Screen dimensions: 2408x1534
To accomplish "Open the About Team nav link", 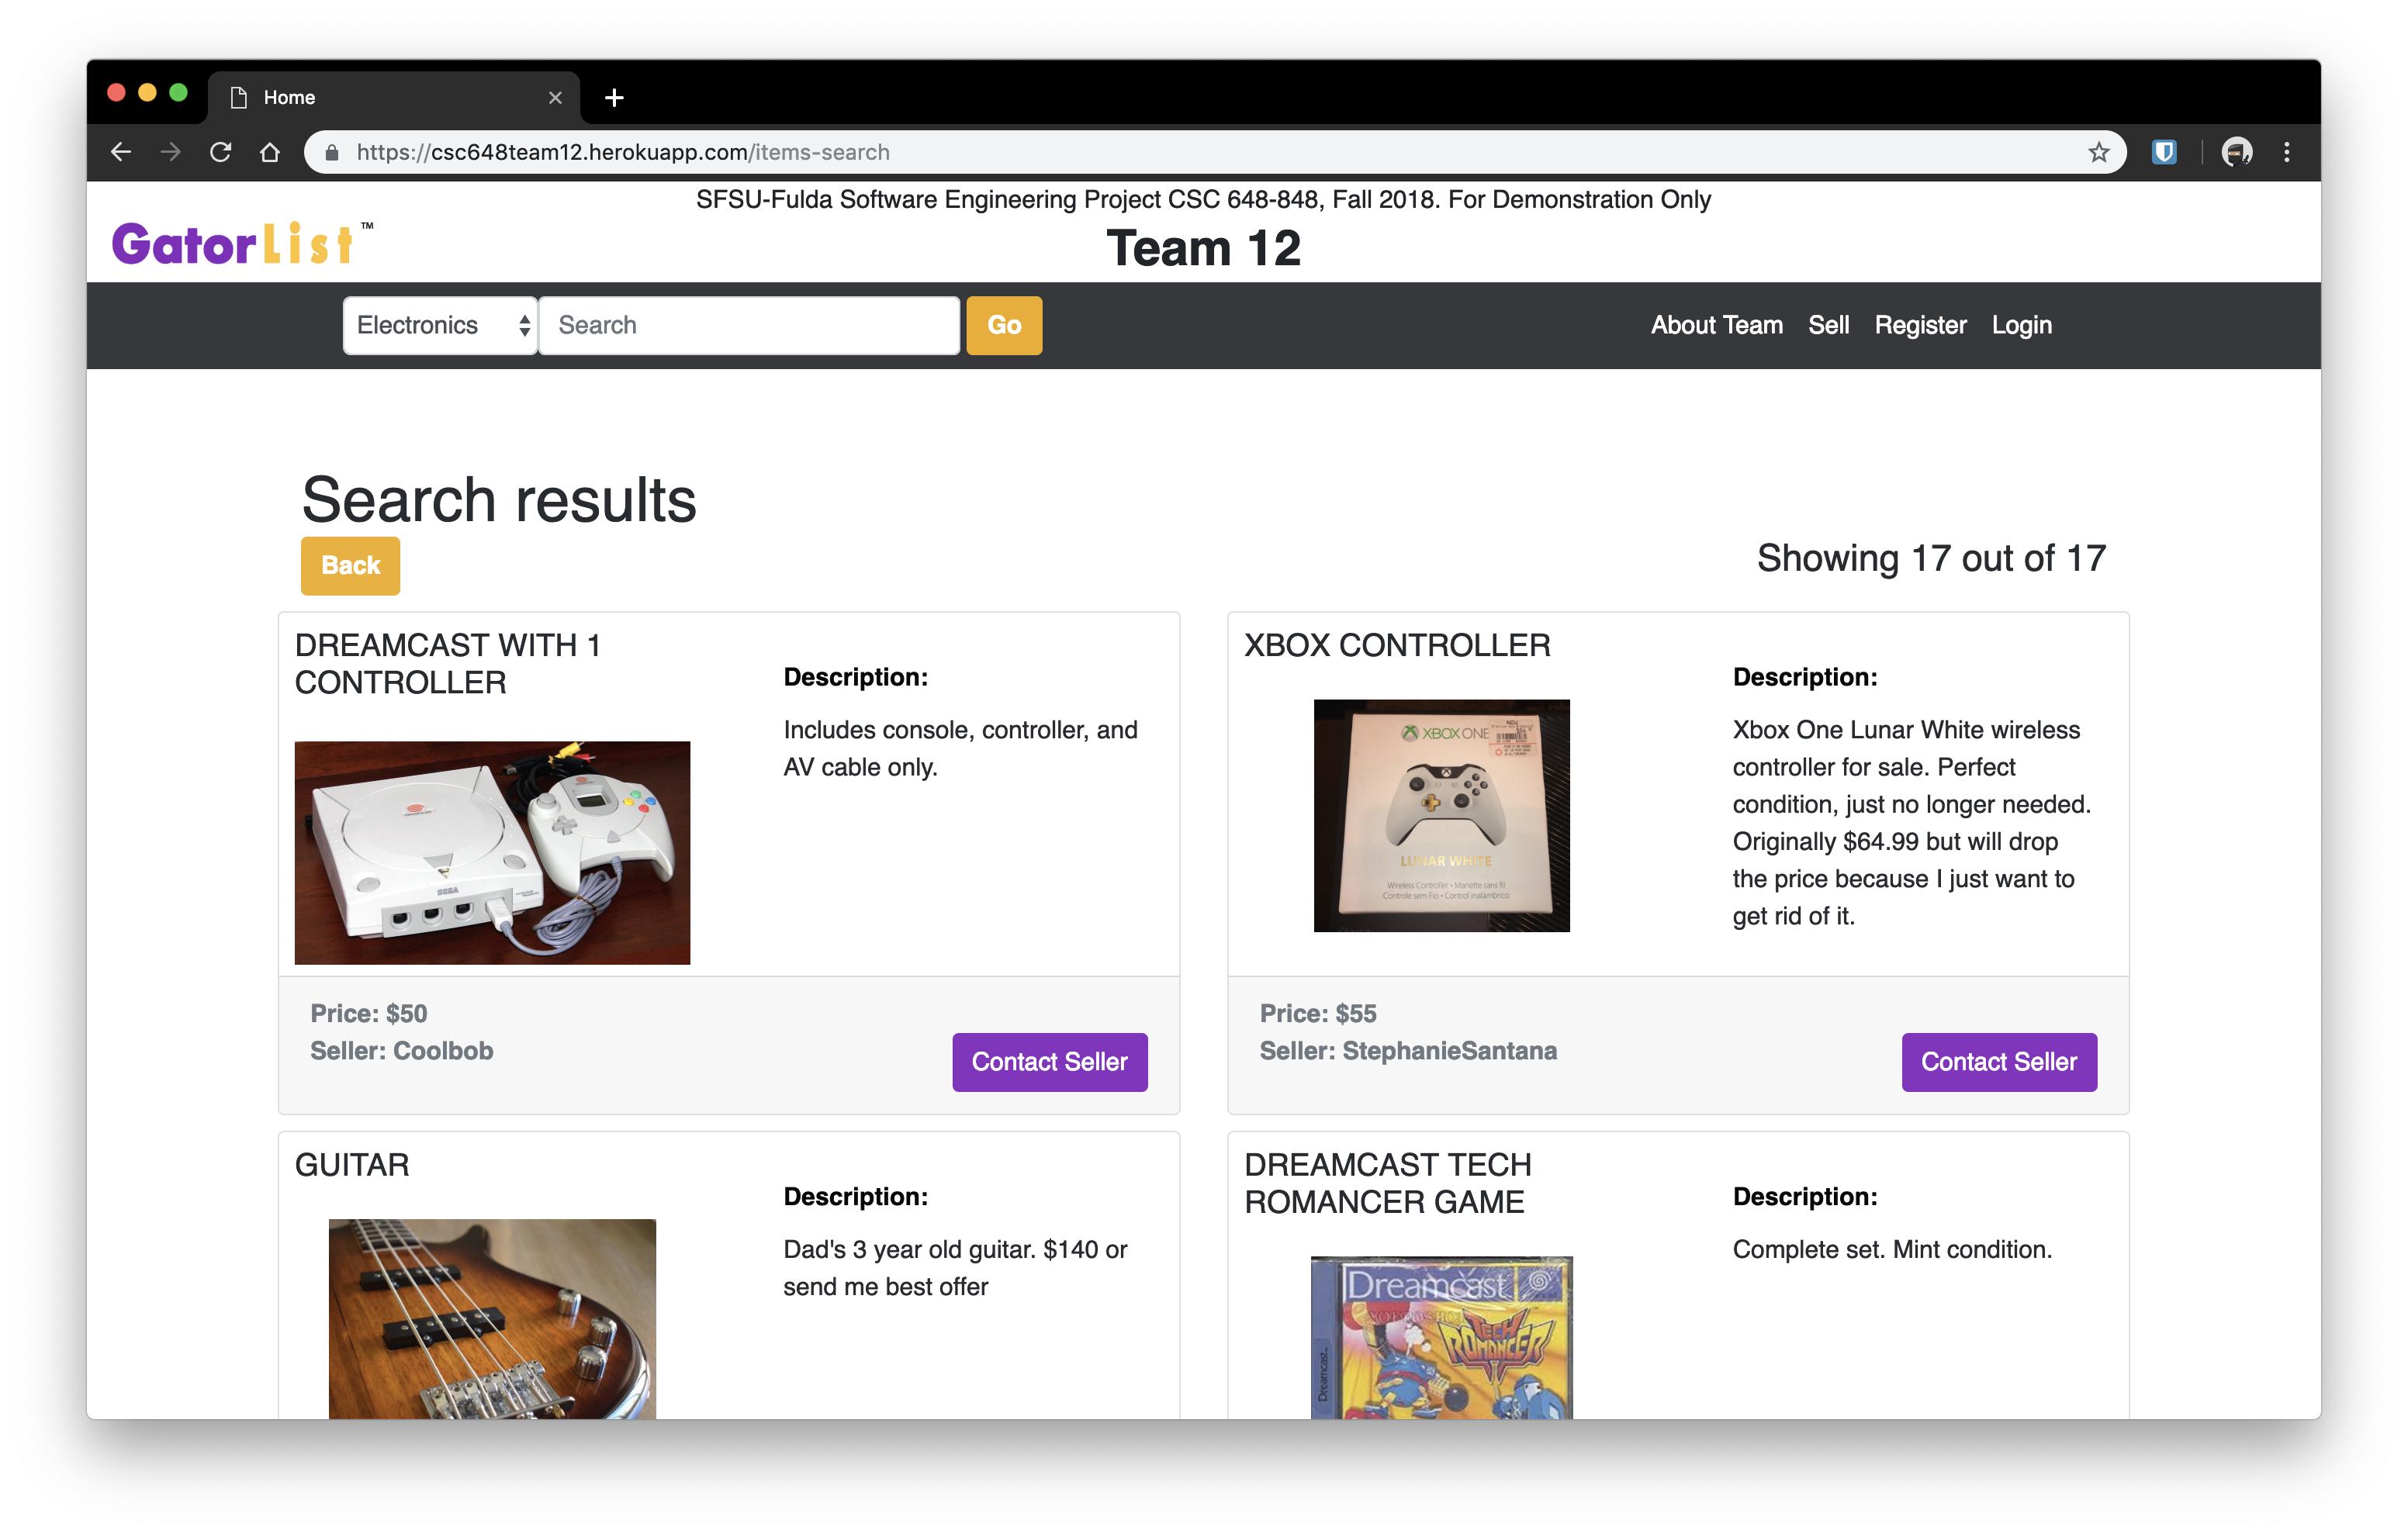I will pyautogui.click(x=1716, y=325).
